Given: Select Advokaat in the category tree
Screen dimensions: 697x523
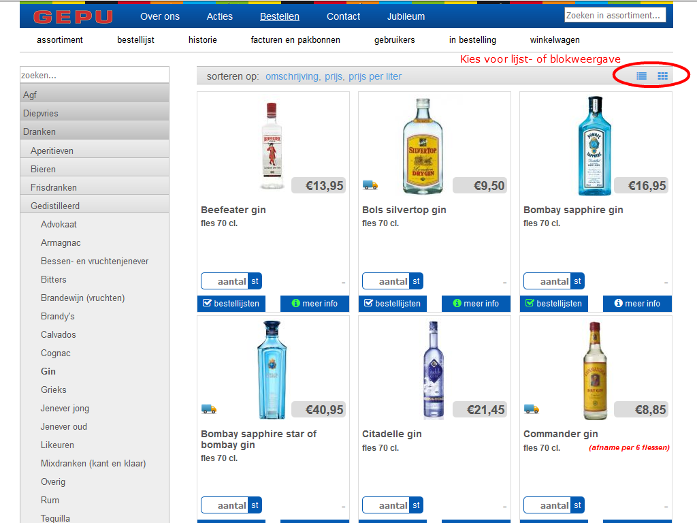Looking at the screenshot, I should pyautogui.click(x=59, y=224).
